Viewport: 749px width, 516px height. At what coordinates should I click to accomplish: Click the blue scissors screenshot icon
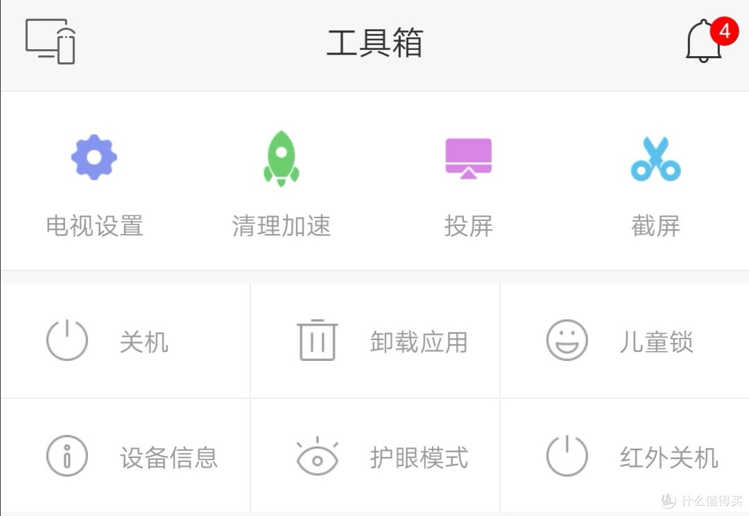[655, 159]
